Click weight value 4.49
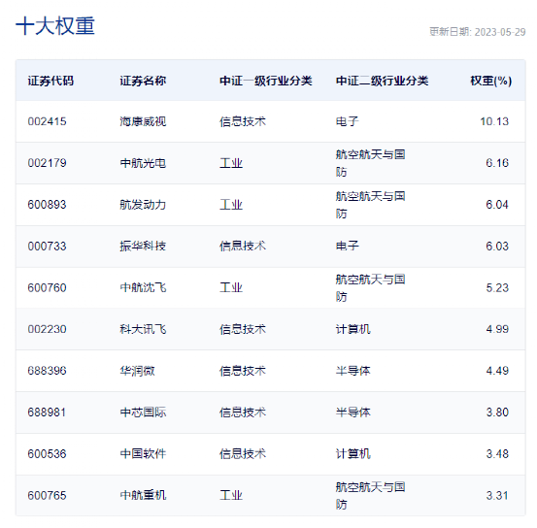Image resolution: width=537 pixels, height=528 pixels. pyautogui.click(x=497, y=371)
